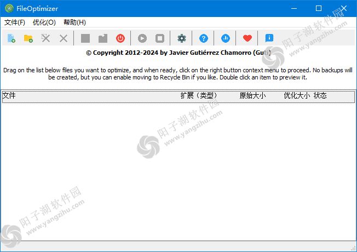Click the solid gray square toolbar icon
357x252 pixels.
point(85,38)
